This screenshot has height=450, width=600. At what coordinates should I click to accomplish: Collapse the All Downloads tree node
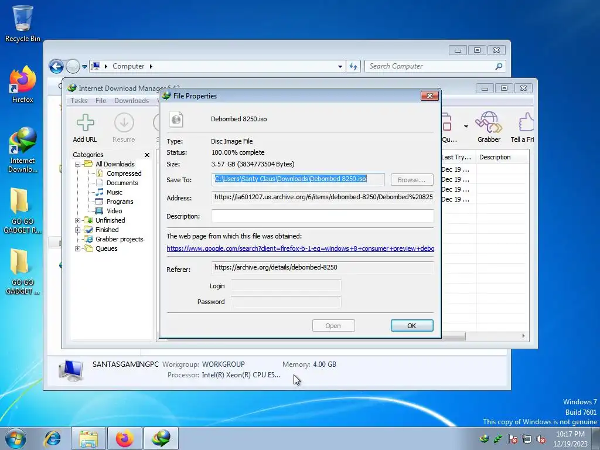(77, 164)
